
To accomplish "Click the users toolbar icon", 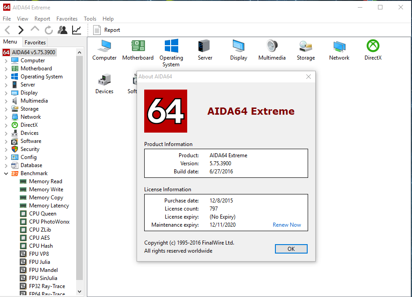I will click(x=63, y=30).
